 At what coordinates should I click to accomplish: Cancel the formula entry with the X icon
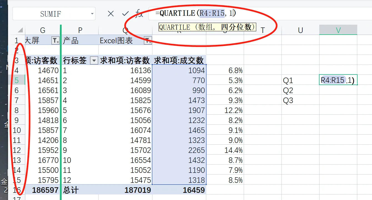click(x=111, y=14)
